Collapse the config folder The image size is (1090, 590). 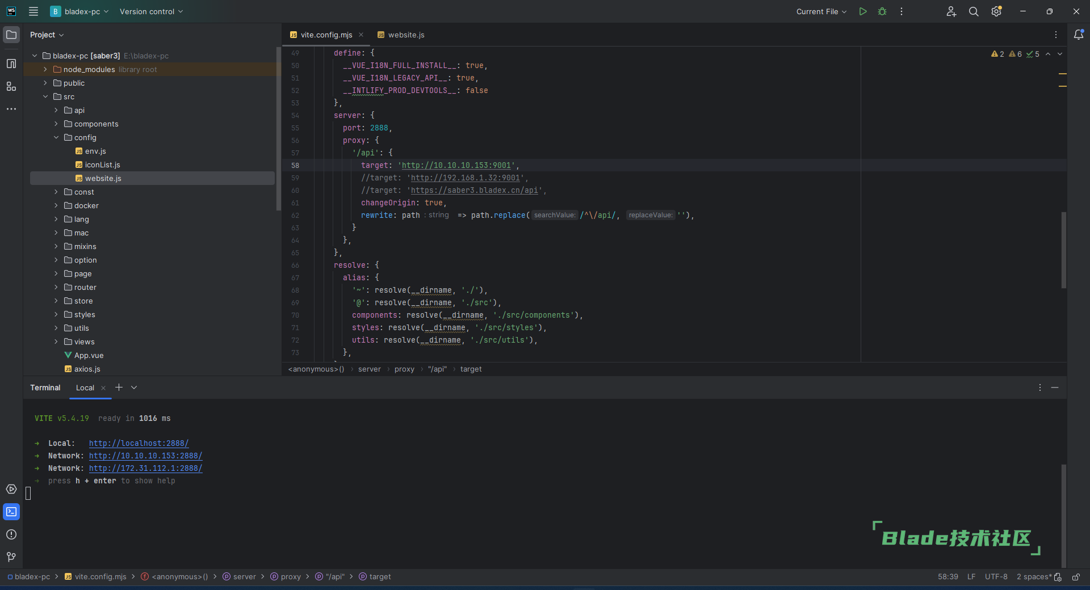56,137
